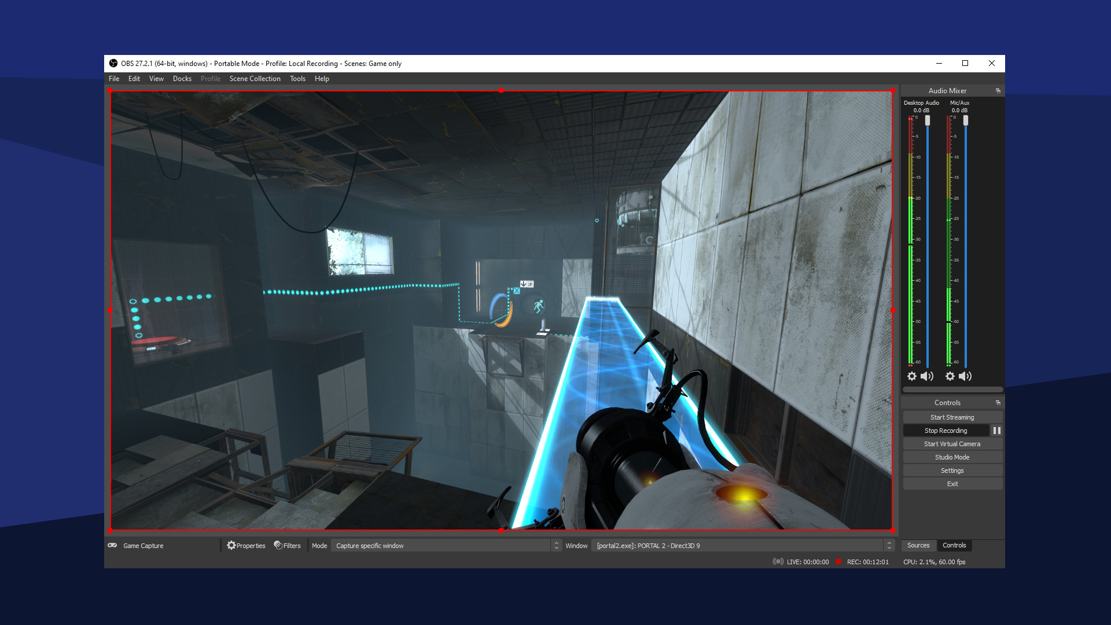This screenshot has height=625, width=1111.
Task: Click the Desktop Audio speaker icon
Action: [928, 376]
